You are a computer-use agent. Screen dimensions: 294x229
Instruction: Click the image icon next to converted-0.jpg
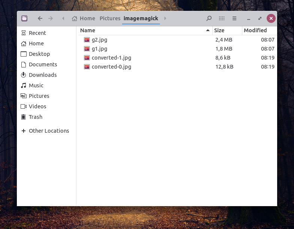(87, 67)
